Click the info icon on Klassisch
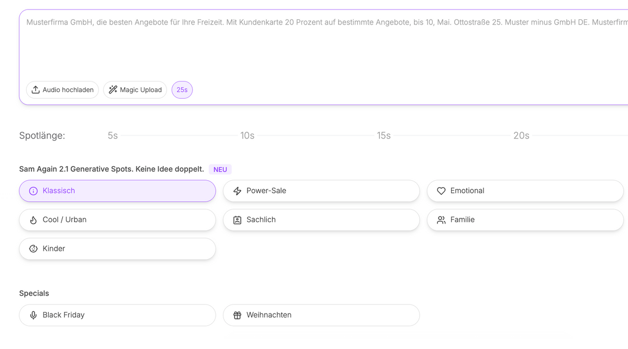628x349 pixels. pyautogui.click(x=33, y=191)
